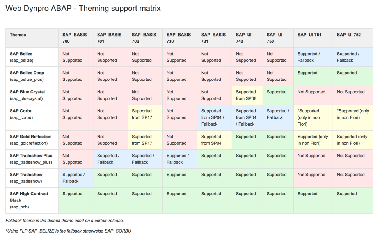Click the SAP_BASIS 700 column header
380x238 pixels.
pos(75,38)
